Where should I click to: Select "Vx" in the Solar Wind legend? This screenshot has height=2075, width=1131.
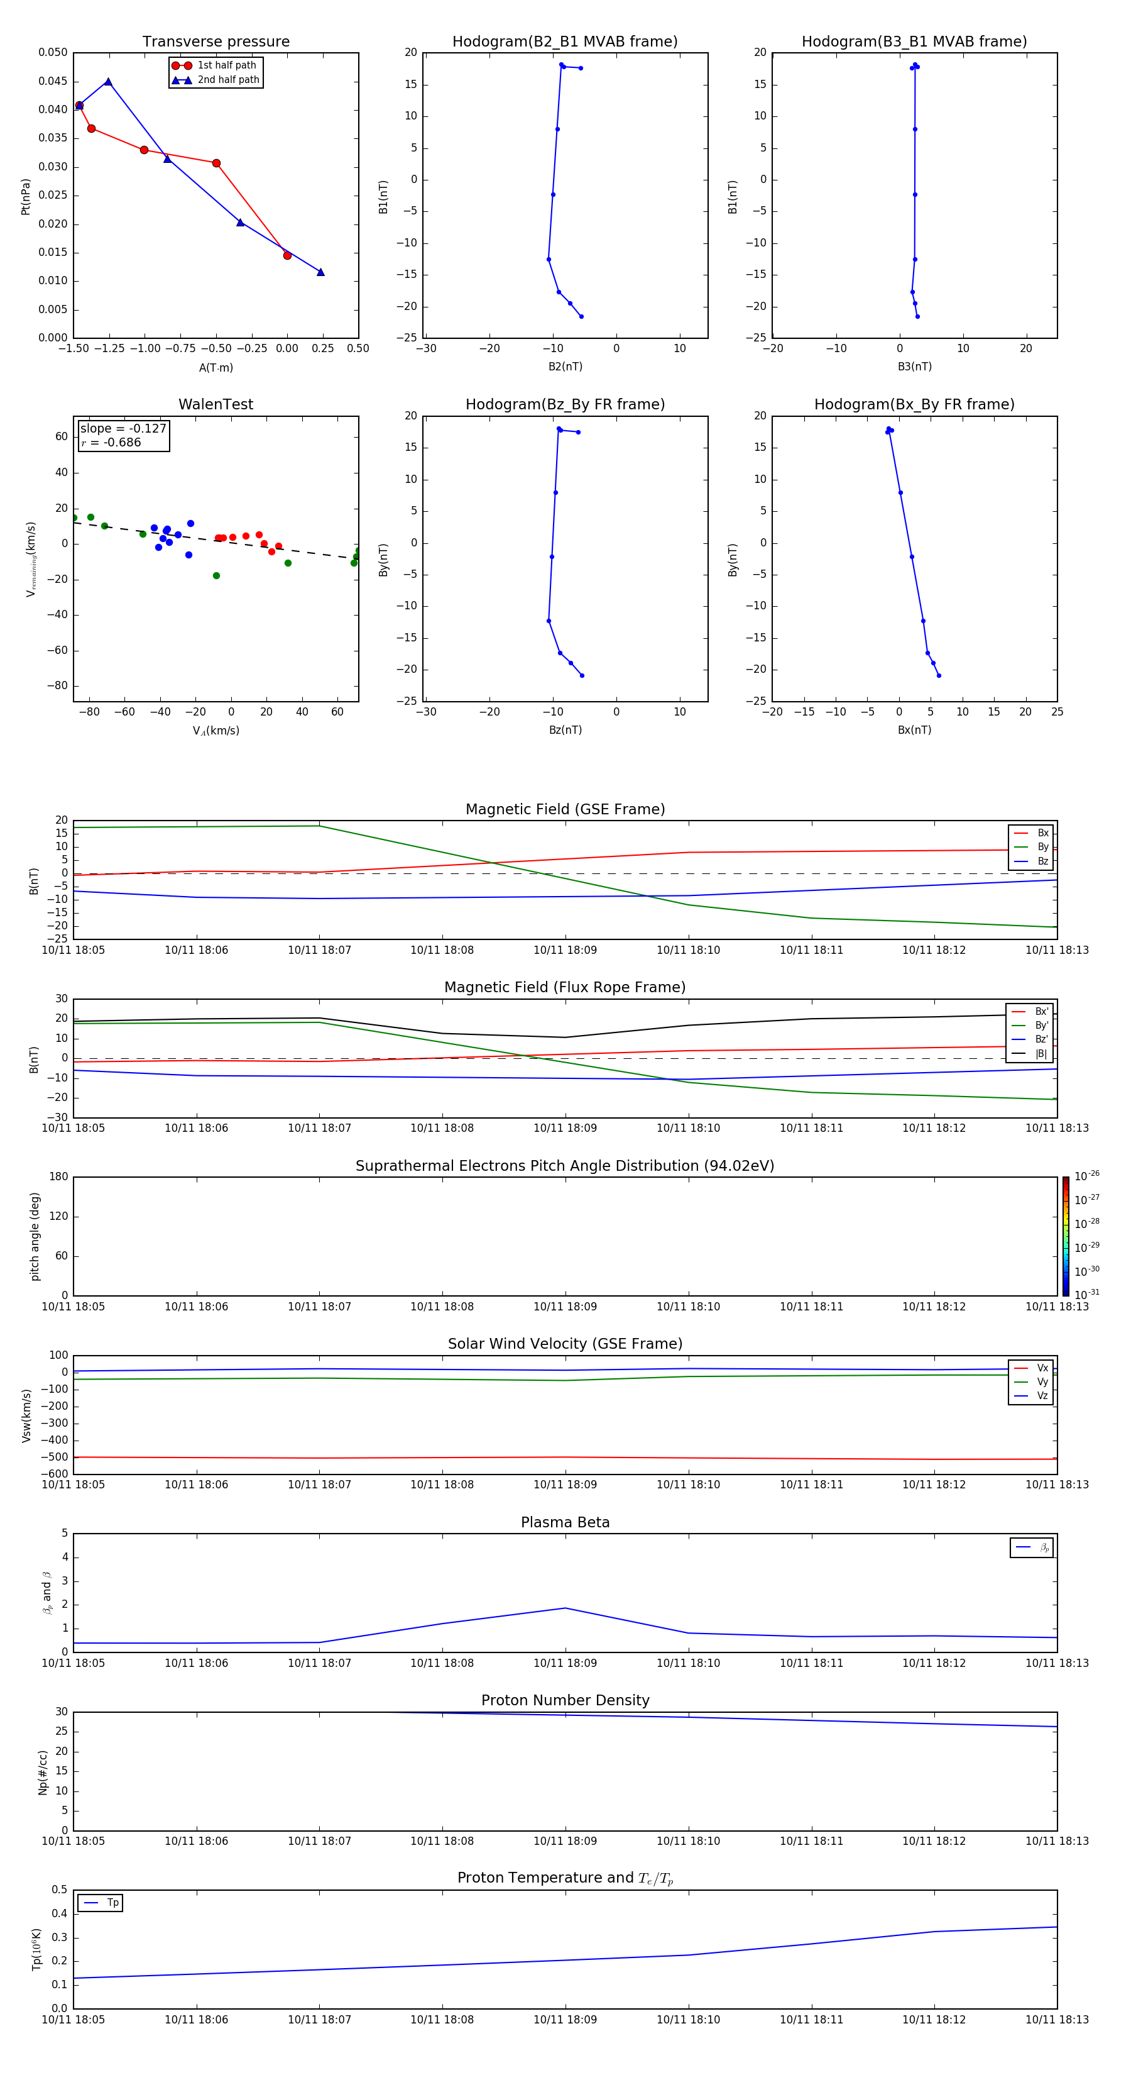coord(1031,1369)
